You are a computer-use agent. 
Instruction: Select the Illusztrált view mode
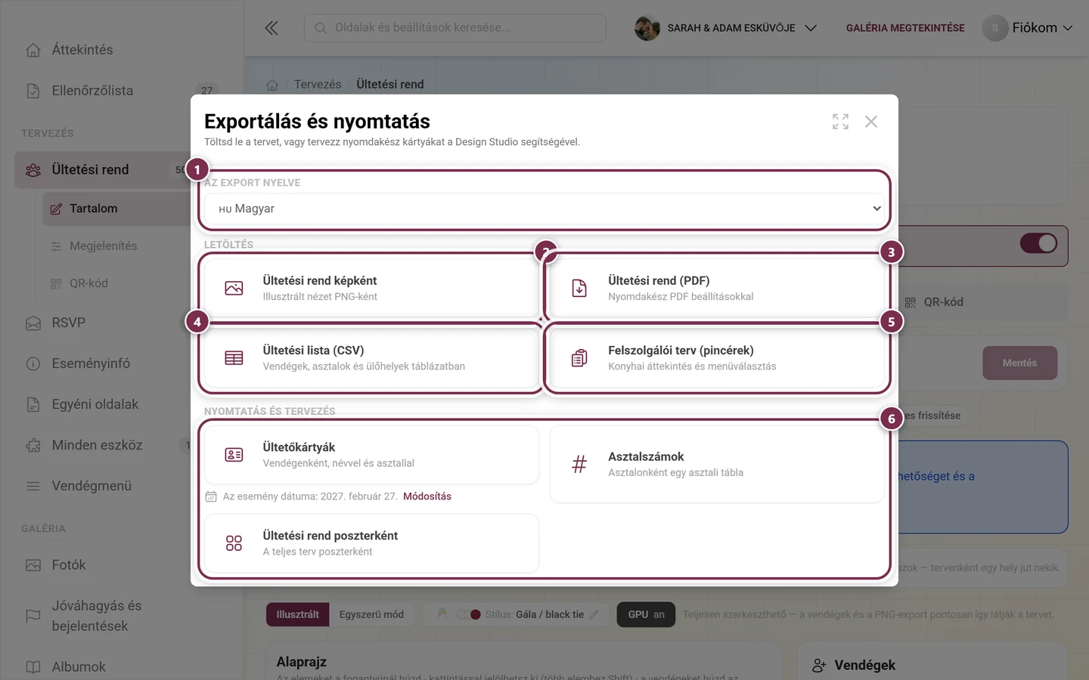297,615
